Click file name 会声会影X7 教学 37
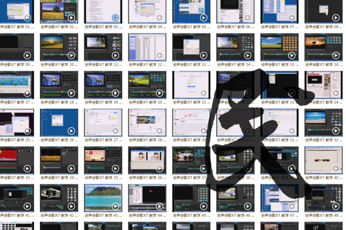346x230 pixels. [191, 178]
